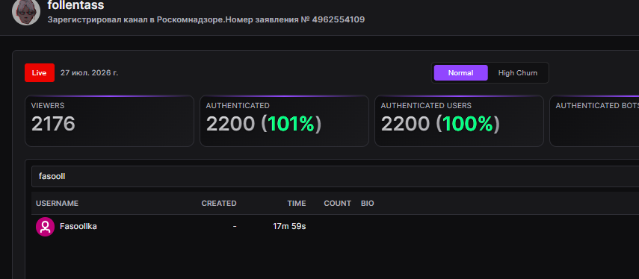Select the Normal mode toggle
The image size is (639, 279).
(460, 73)
